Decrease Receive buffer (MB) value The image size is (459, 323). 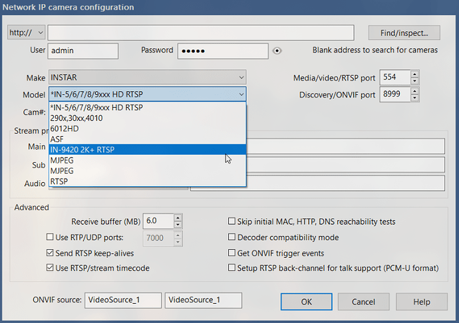pos(178,225)
